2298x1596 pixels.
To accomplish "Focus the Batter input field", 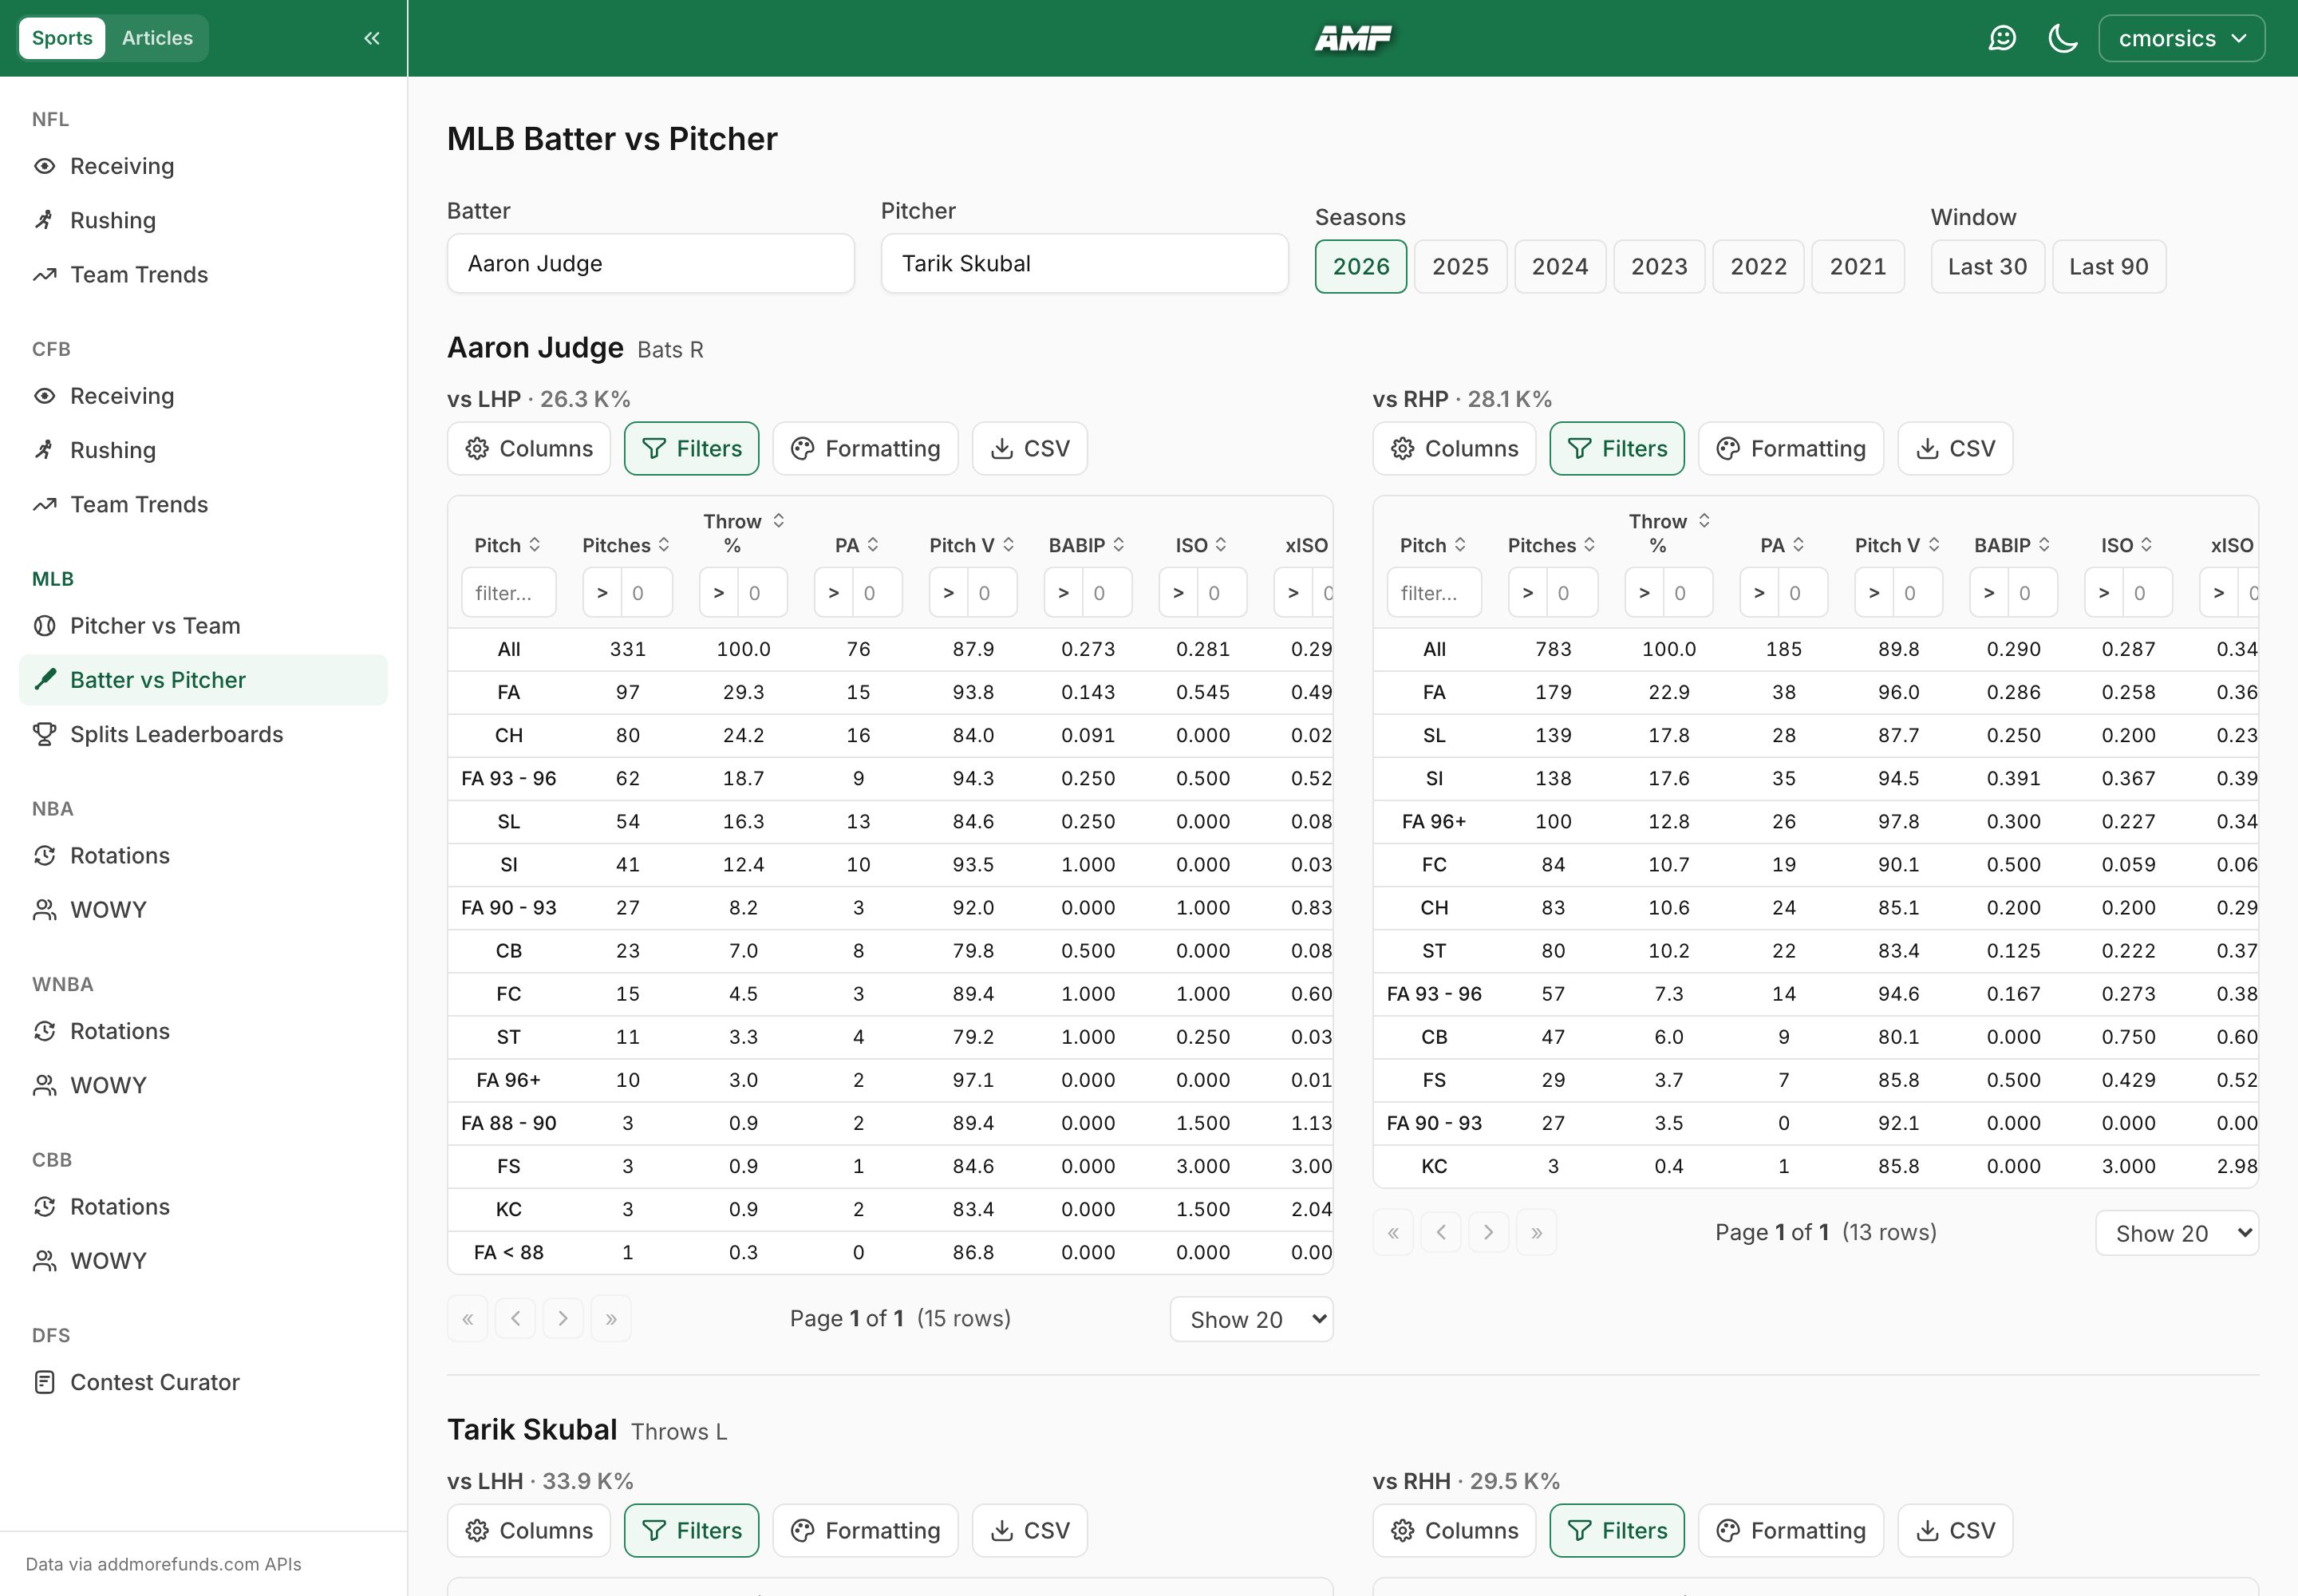I will (x=650, y=263).
